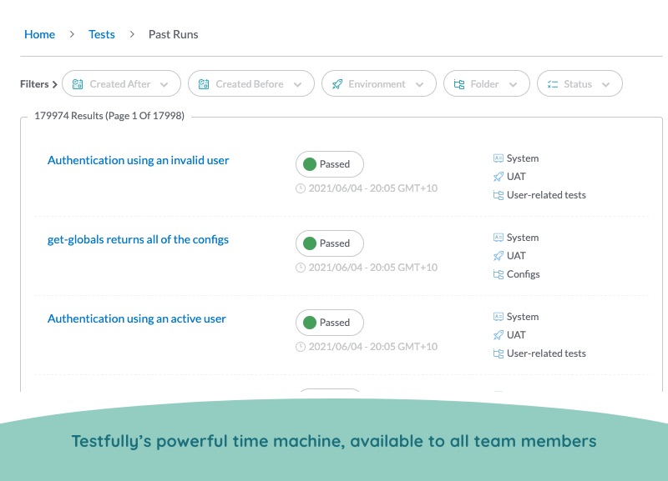Click the Filters label

click(34, 84)
